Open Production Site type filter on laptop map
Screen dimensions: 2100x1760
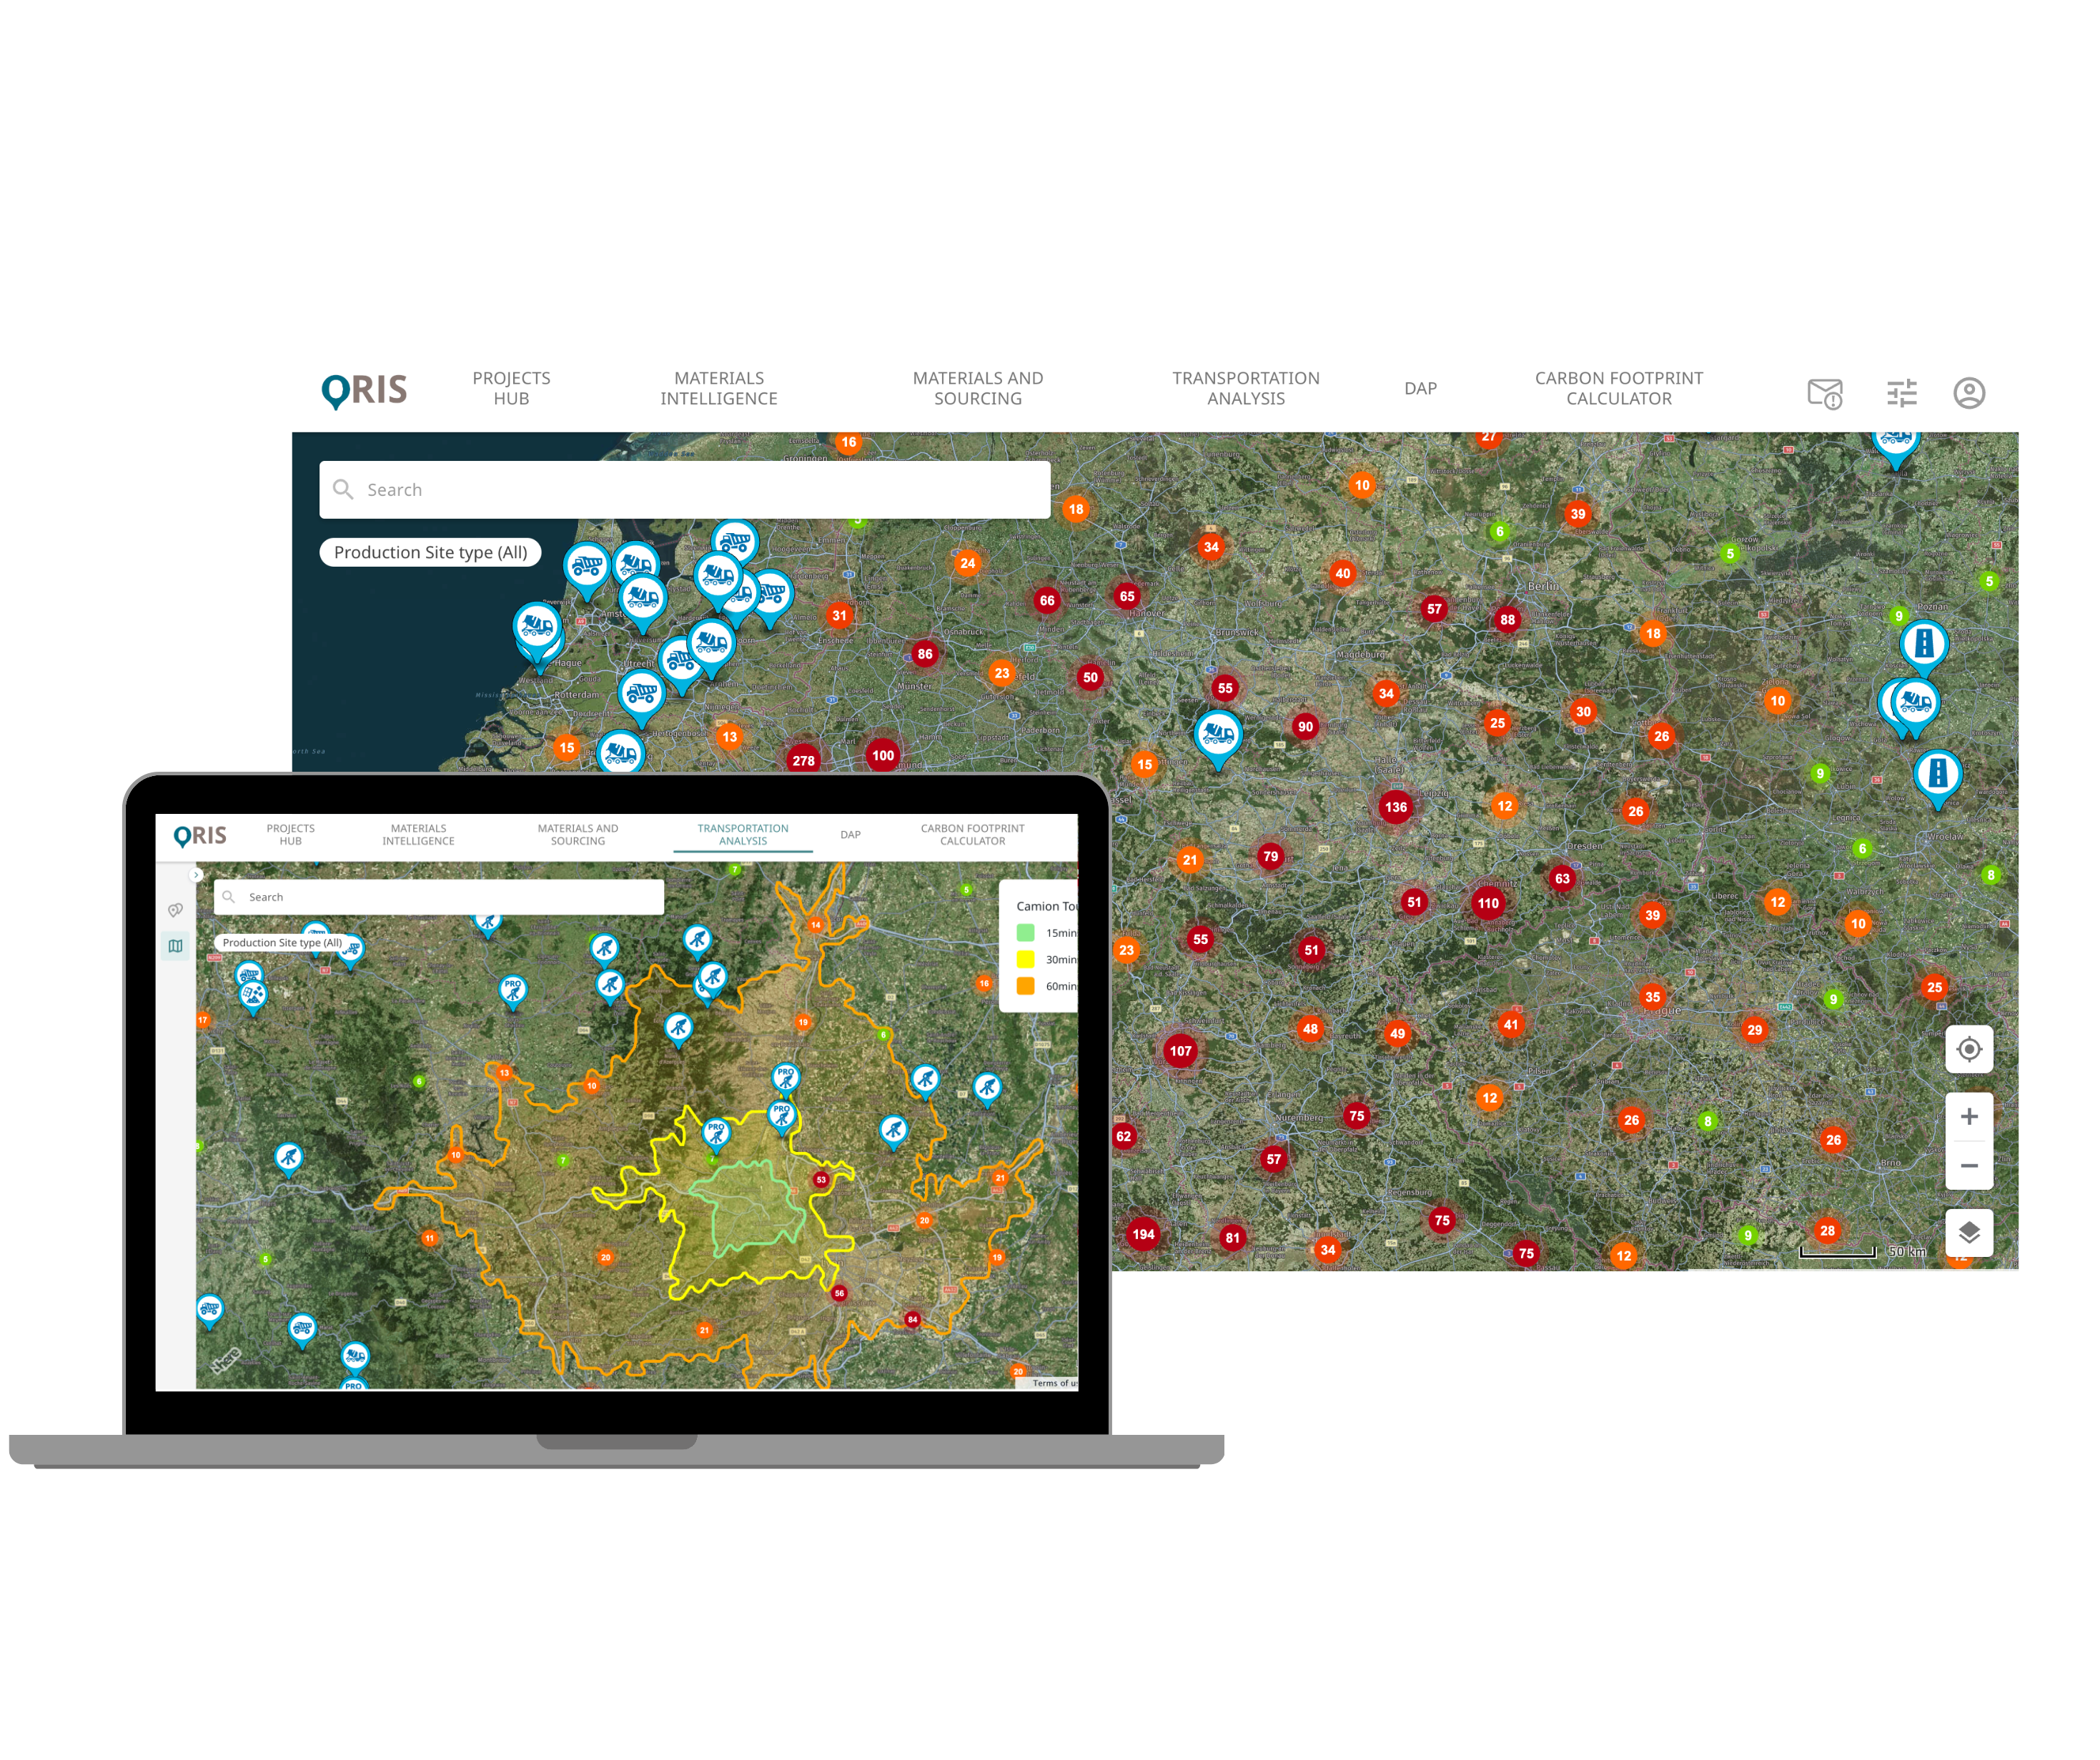pyautogui.click(x=282, y=942)
